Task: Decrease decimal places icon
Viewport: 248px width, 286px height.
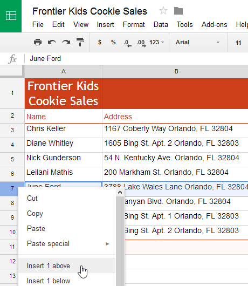Action: pos(127,43)
